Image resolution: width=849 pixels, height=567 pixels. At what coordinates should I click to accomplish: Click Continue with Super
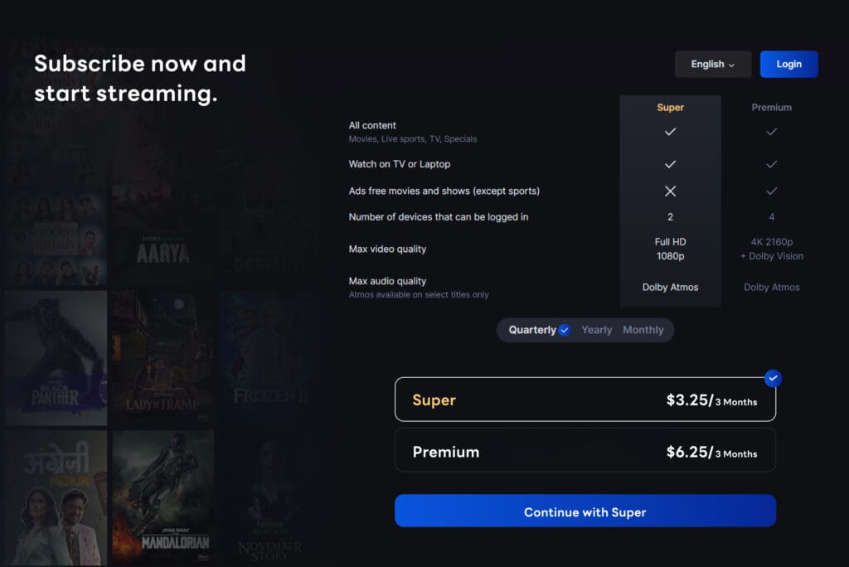(585, 511)
